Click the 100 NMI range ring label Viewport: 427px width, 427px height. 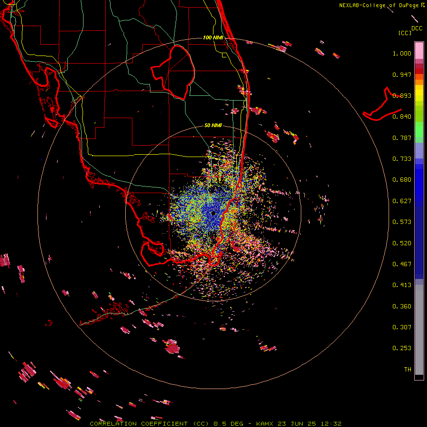pyautogui.click(x=213, y=37)
